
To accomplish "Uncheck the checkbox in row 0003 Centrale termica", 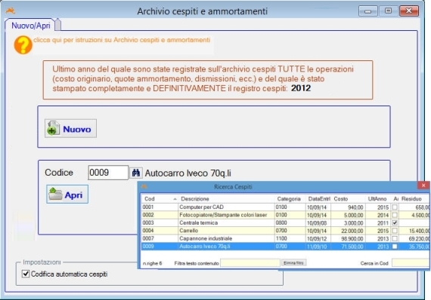I will click(395, 223).
